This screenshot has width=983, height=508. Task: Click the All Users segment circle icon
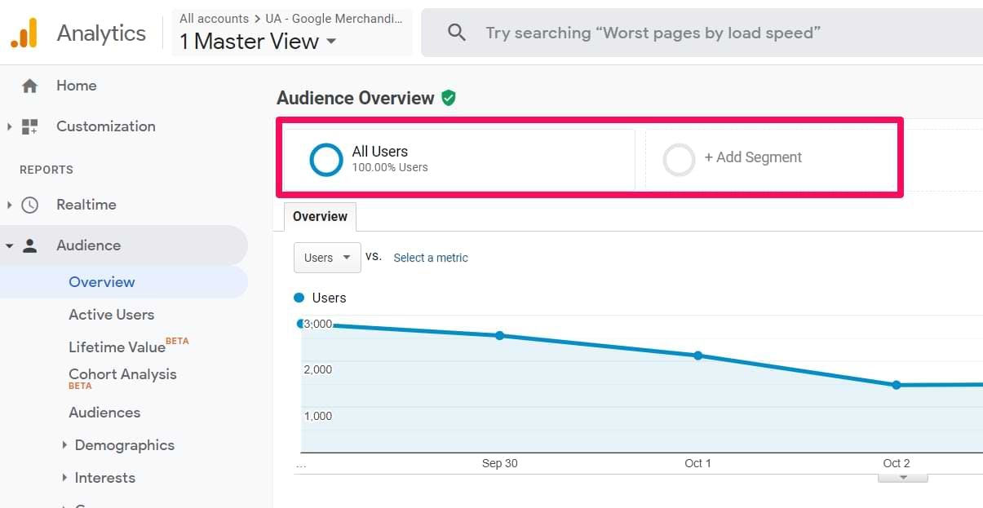click(x=325, y=160)
